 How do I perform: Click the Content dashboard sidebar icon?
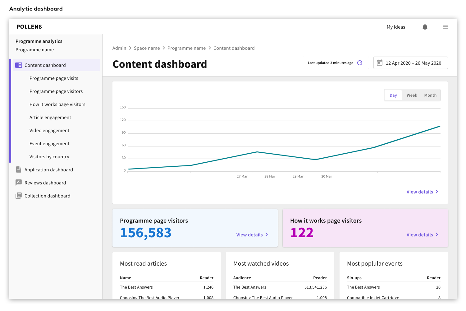point(19,65)
